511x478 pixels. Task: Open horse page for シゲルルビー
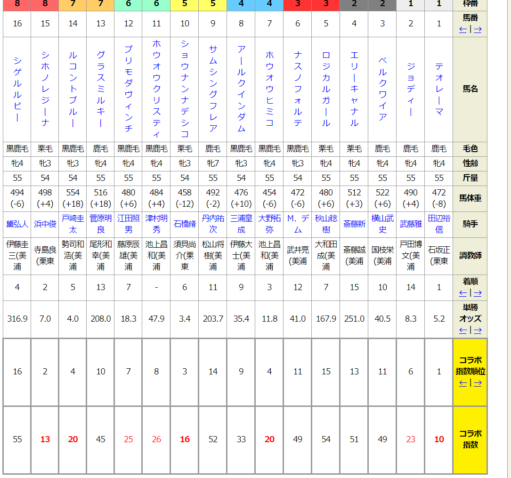click(x=17, y=89)
